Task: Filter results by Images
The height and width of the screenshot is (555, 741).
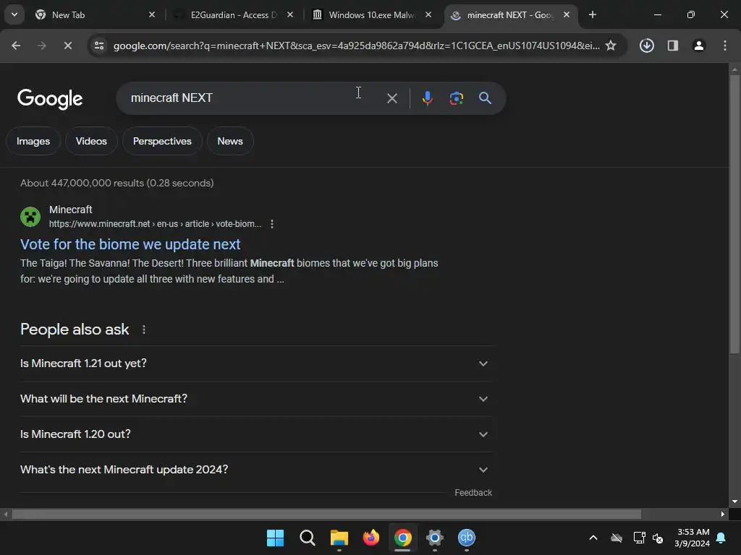Action: point(33,141)
